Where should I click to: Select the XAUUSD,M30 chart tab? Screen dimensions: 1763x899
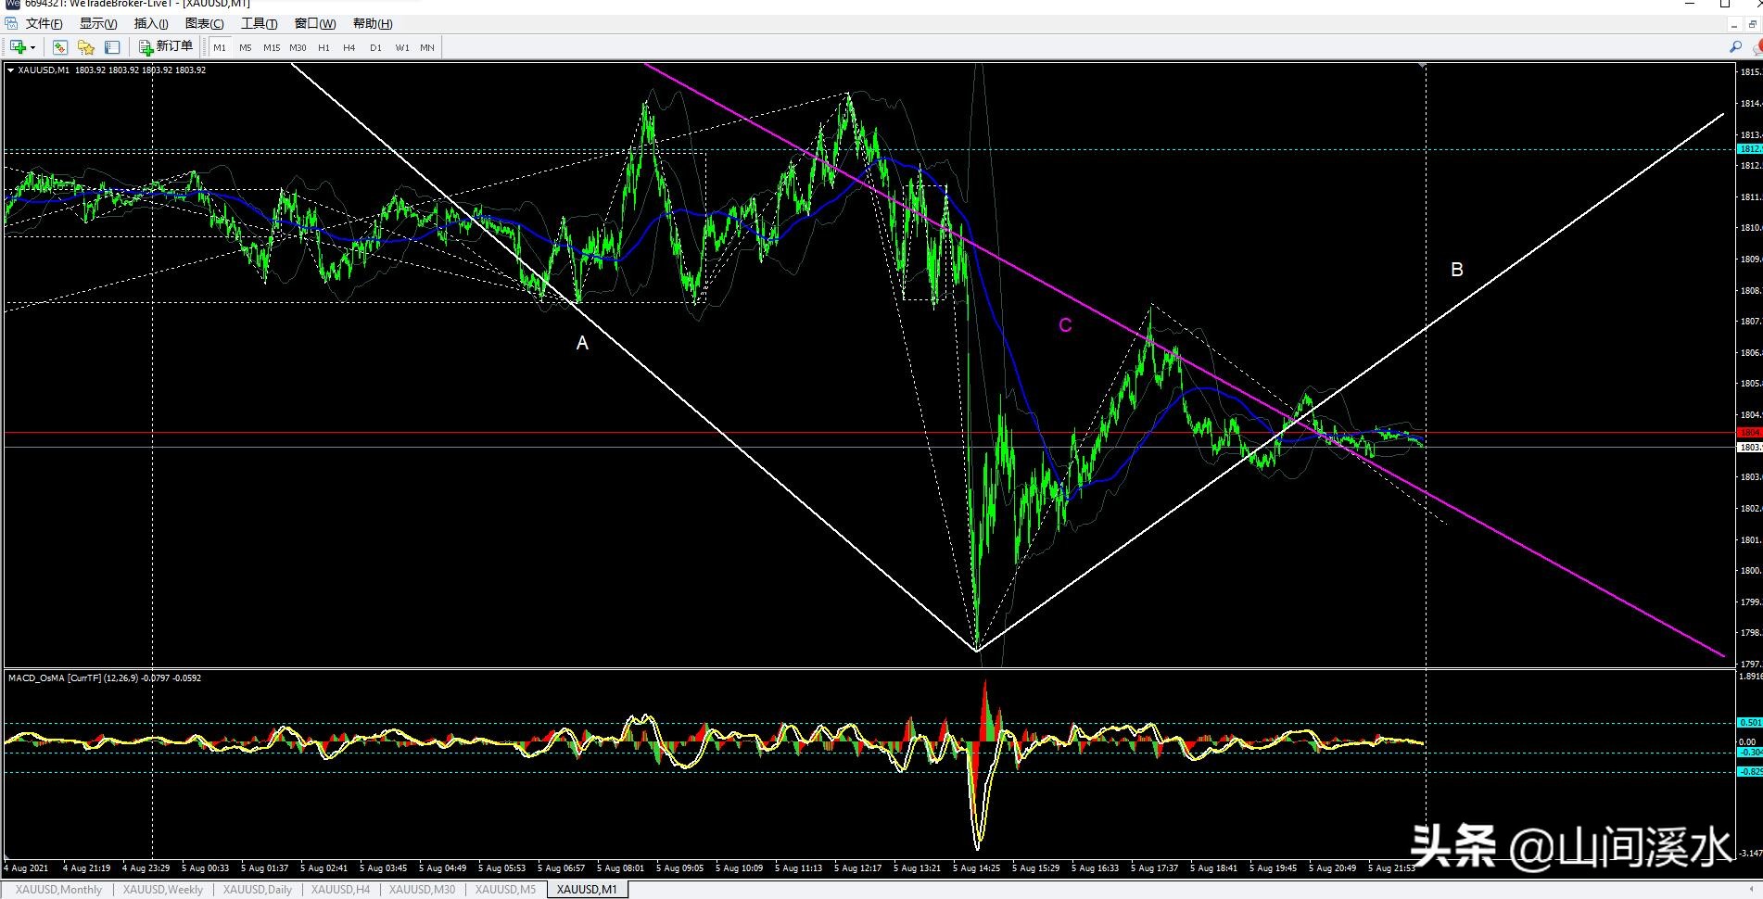pyautogui.click(x=422, y=890)
